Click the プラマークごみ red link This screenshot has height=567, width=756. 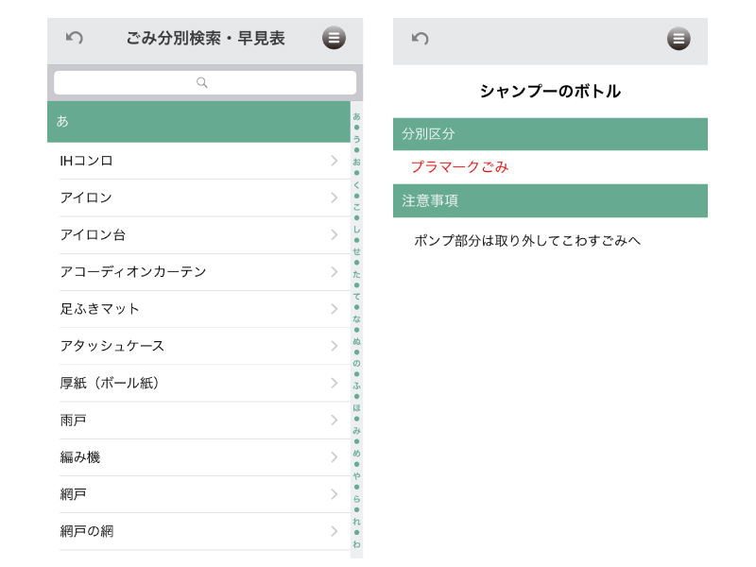pos(459,167)
